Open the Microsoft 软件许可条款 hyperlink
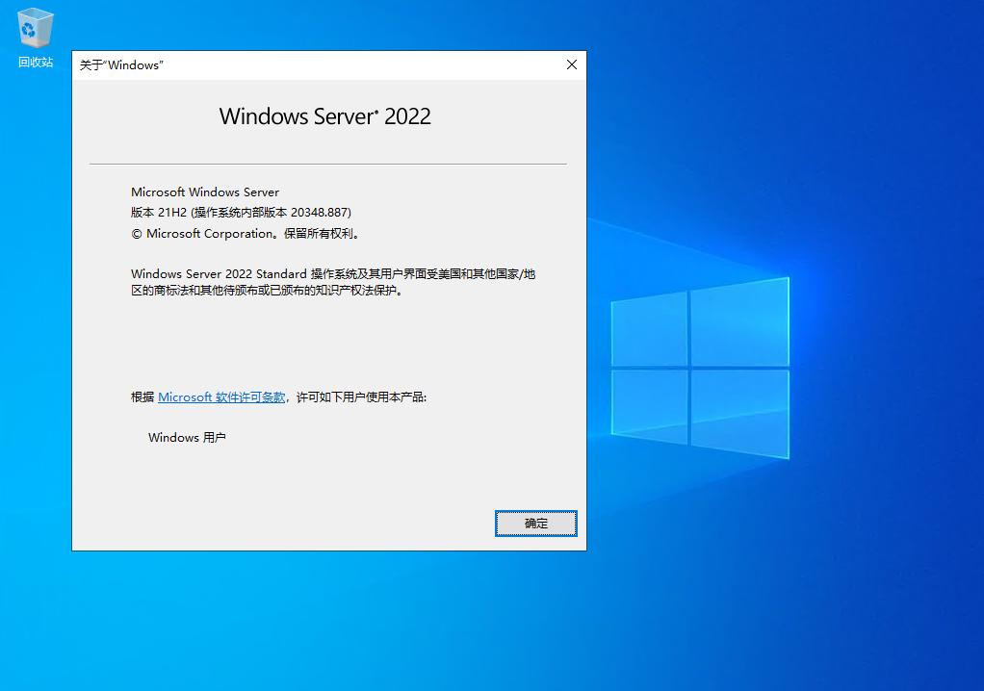This screenshot has width=984, height=691. tap(220, 397)
